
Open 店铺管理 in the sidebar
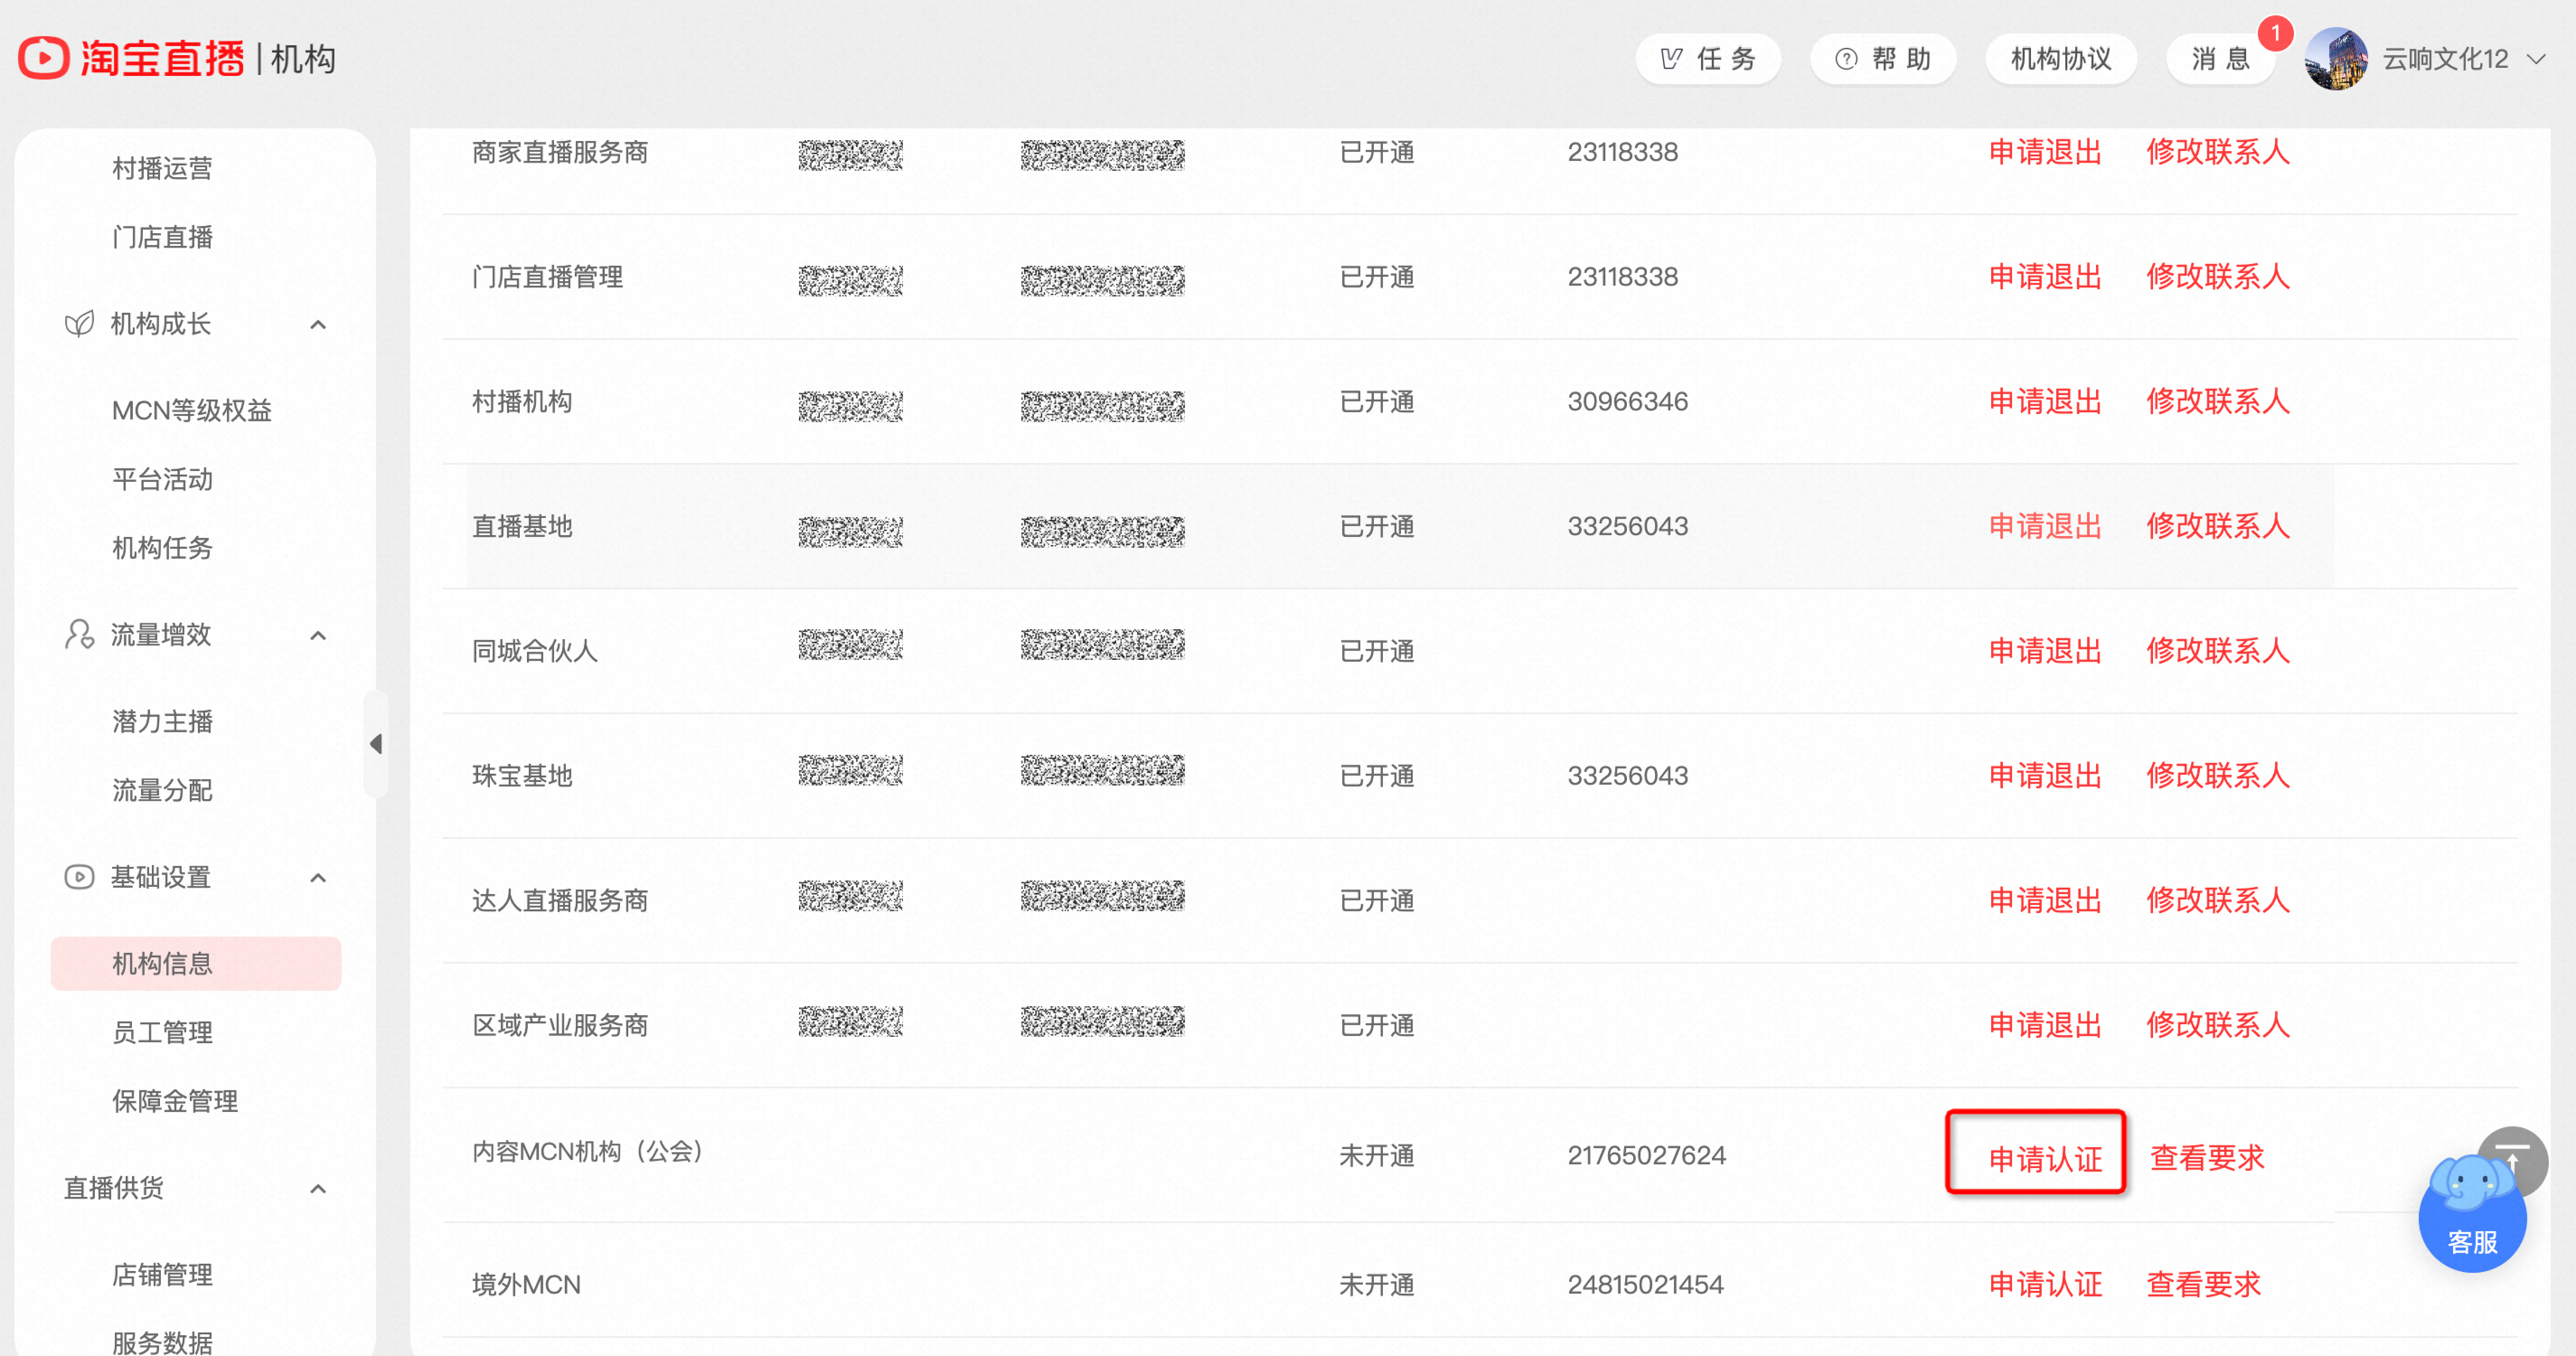[162, 1275]
